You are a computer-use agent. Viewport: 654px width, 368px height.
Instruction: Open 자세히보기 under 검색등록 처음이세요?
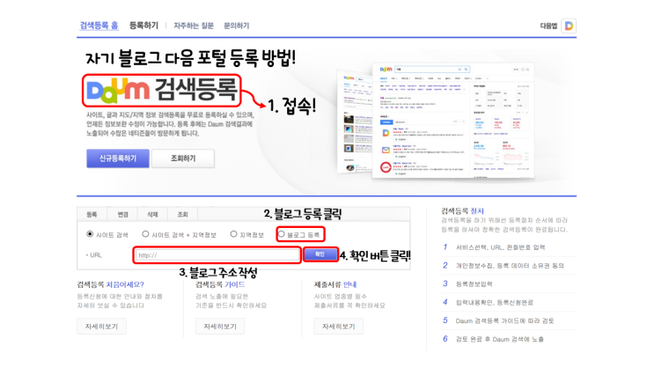[x=101, y=327]
